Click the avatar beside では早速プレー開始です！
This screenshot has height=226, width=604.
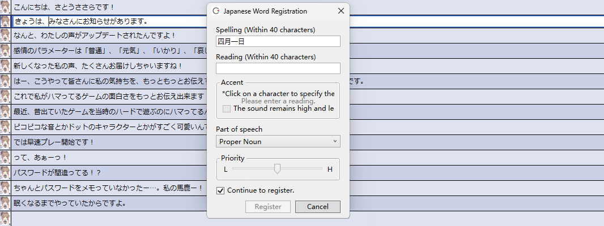(5, 142)
